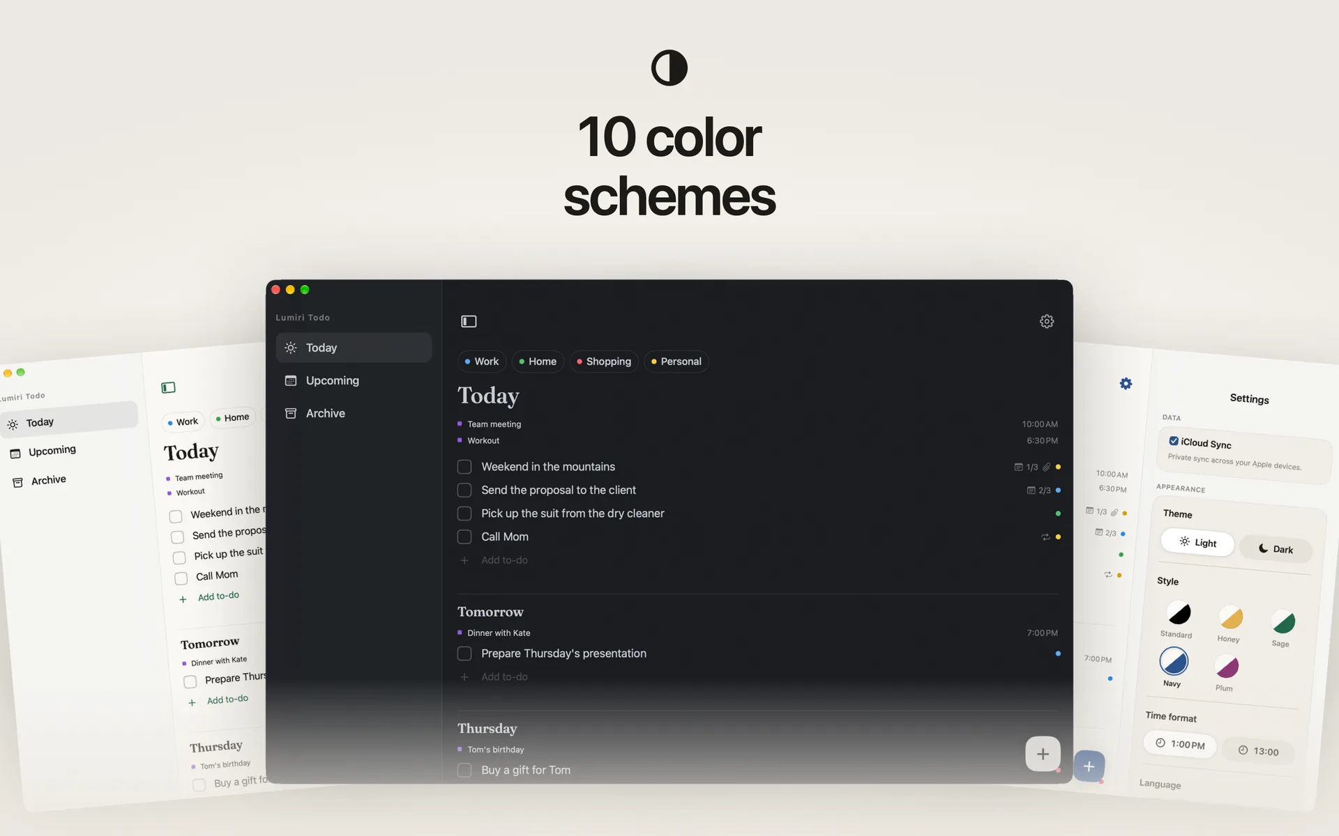Check Buy a gift for Tom
This screenshot has height=836, width=1339.
click(x=464, y=770)
